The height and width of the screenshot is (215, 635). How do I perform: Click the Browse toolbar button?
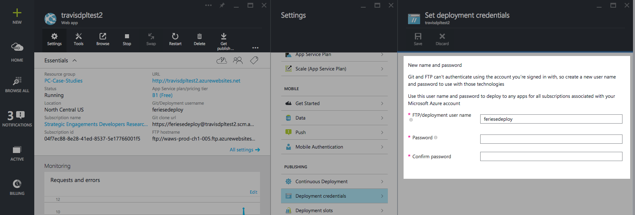[103, 39]
